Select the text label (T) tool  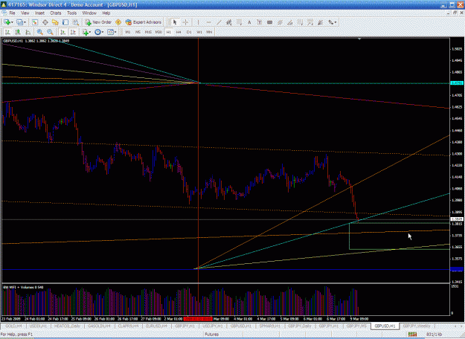260,22
